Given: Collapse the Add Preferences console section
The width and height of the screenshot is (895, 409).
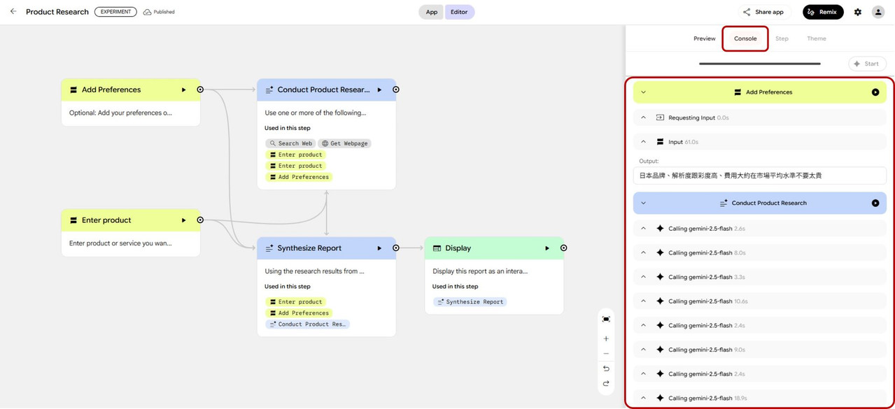Looking at the screenshot, I should pos(643,92).
